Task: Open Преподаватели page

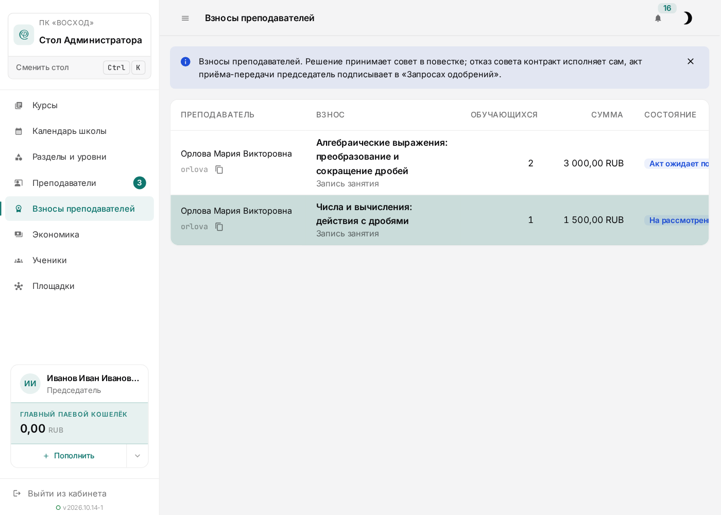Action: tap(79, 183)
